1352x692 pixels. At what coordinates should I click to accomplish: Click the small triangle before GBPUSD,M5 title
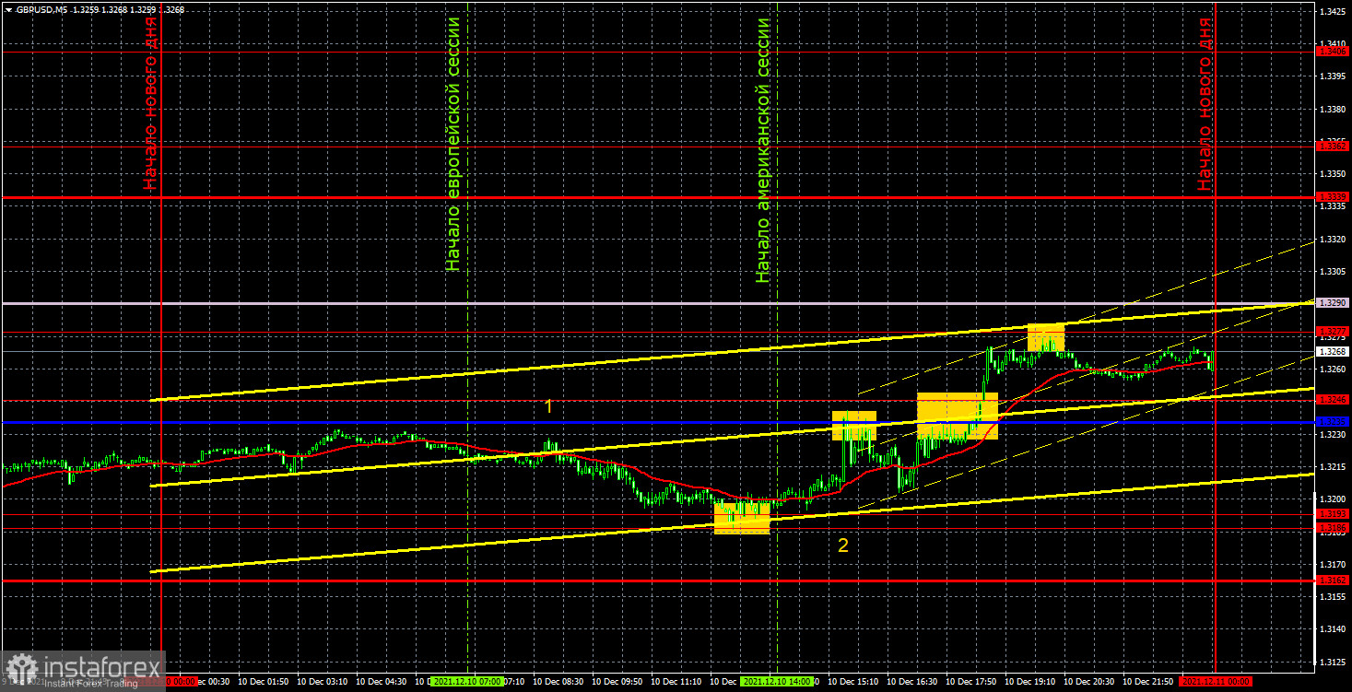[7, 8]
